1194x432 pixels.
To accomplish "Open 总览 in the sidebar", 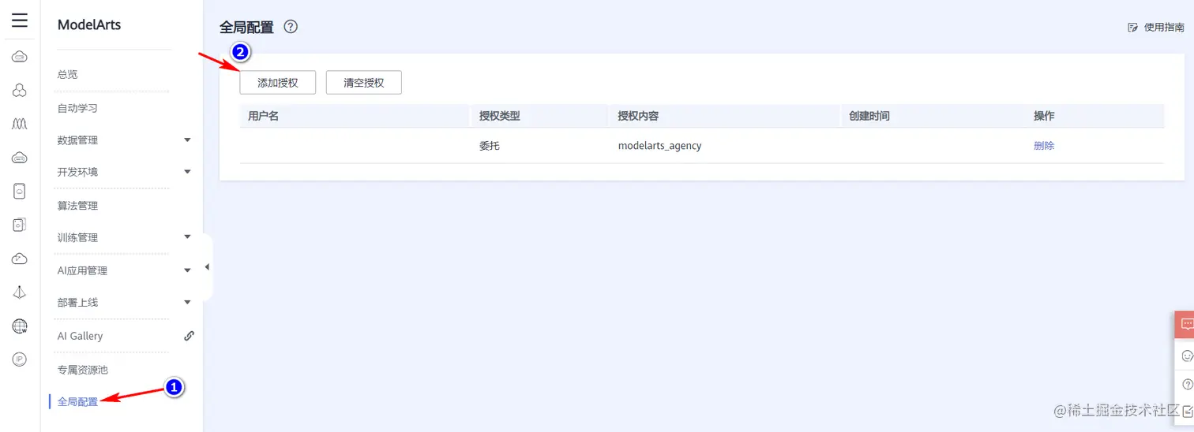I will [68, 74].
